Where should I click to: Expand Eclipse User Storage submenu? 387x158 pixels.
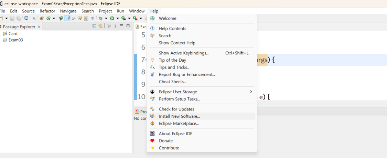point(202,92)
